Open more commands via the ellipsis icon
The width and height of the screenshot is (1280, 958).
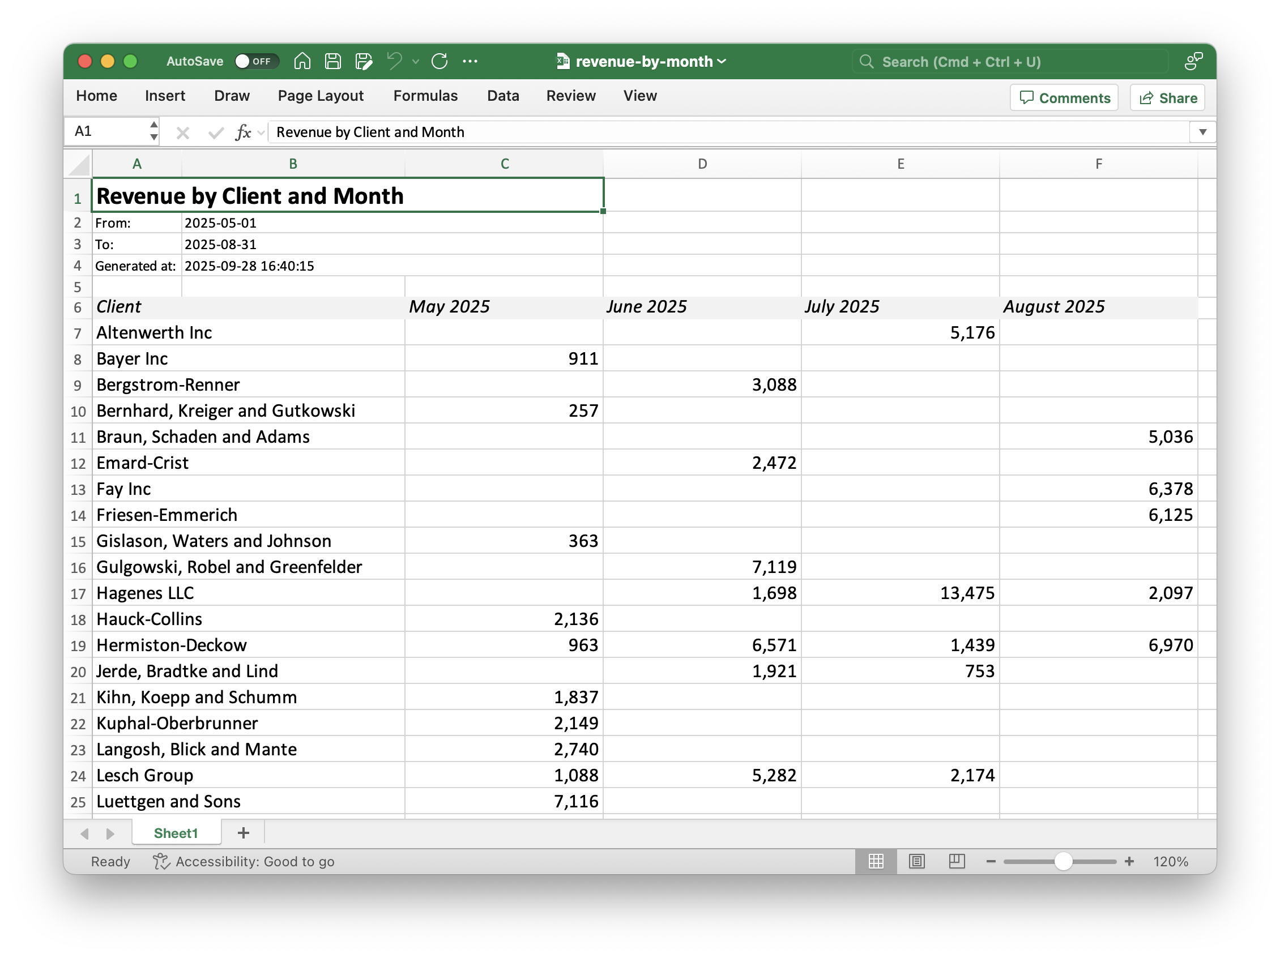(x=471, y=61)
